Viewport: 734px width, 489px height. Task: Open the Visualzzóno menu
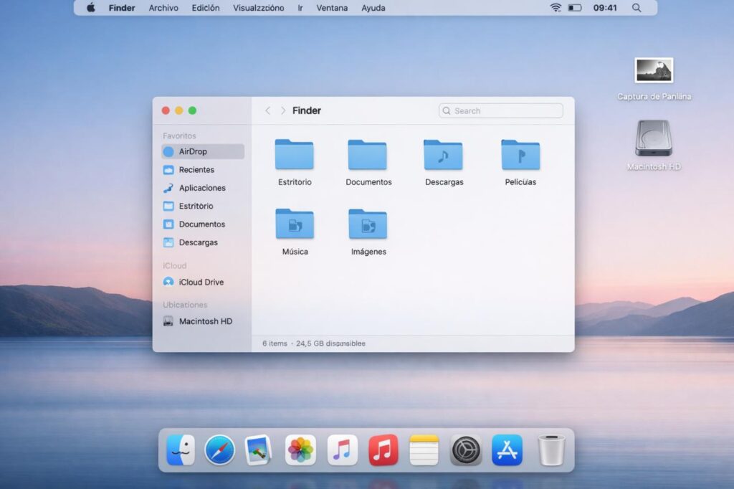click(x=258, y=8)
